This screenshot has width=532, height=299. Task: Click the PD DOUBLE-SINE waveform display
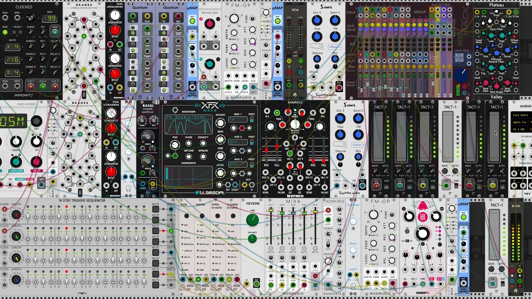pos(188,125)
